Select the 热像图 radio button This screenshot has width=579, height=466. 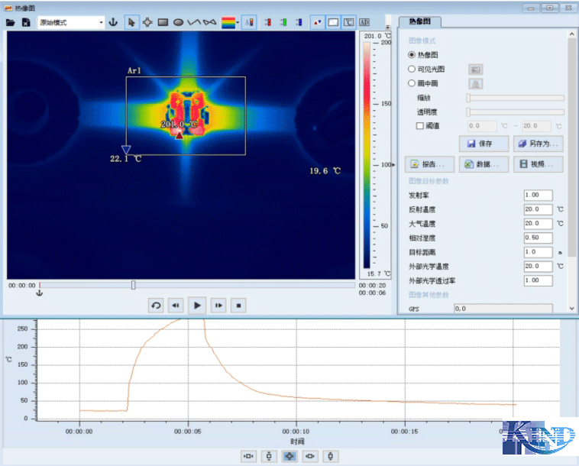(x=413, y=55)
